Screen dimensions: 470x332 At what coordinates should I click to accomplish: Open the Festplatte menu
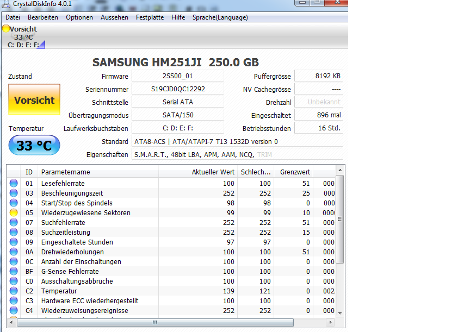tap(150, 17)
